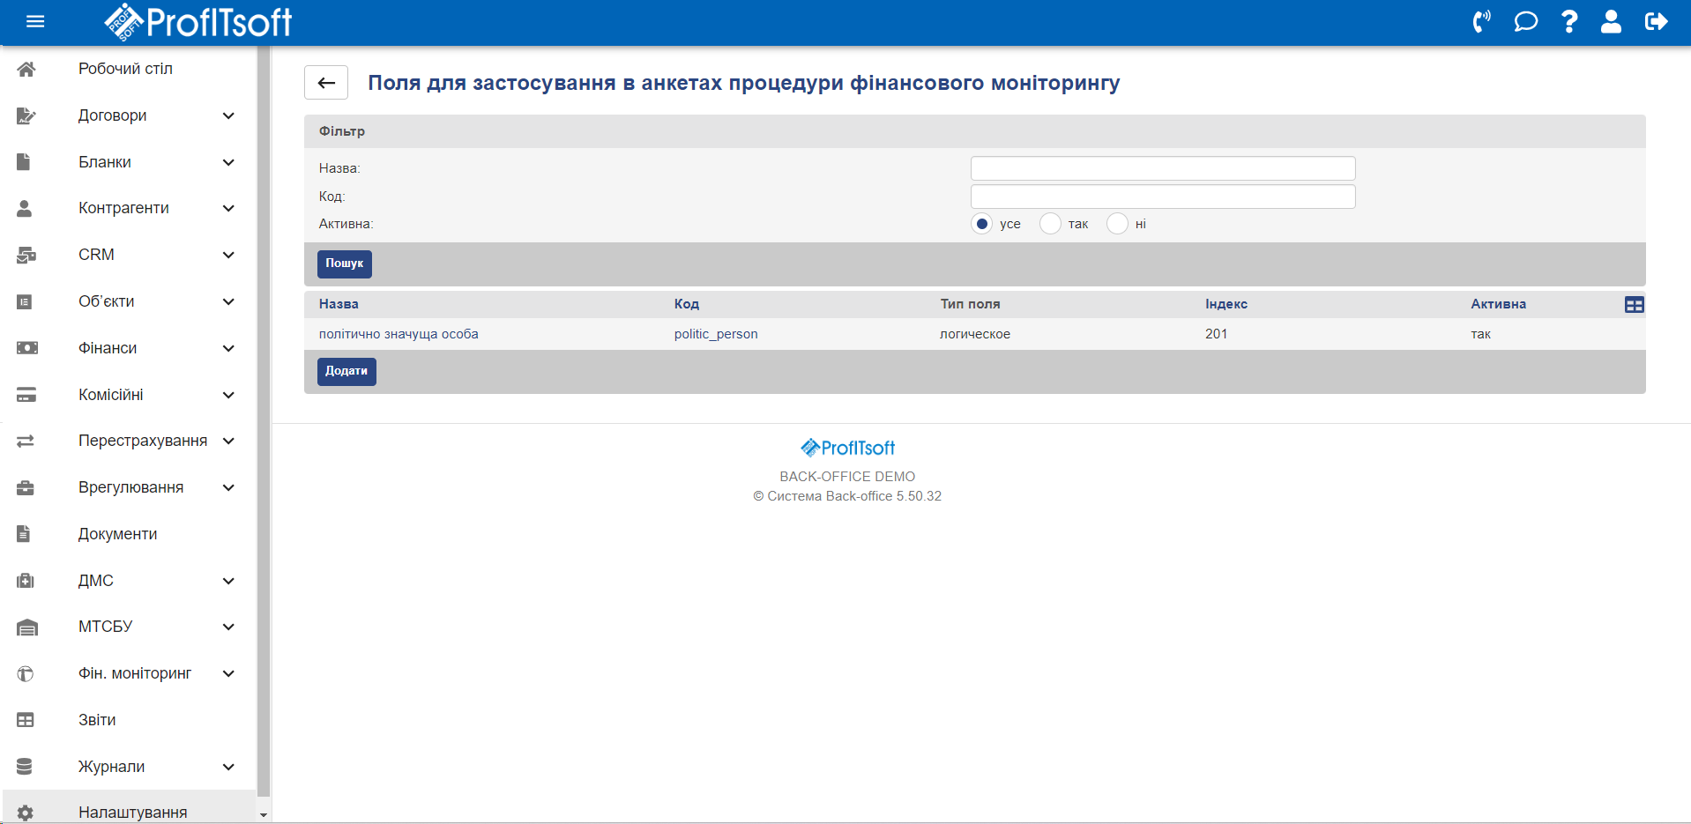
Task: Open the chat bubble icon
Action: point(1525,22)
